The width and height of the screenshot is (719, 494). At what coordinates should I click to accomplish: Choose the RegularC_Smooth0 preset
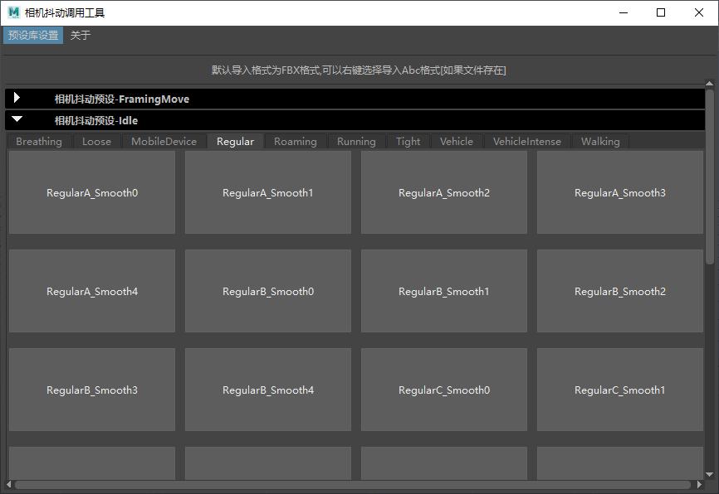(x=444, y=390)
